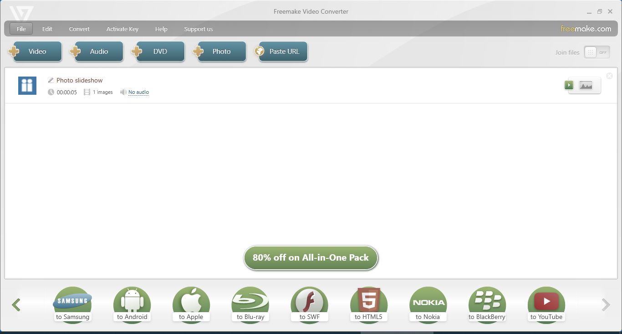Click the Photo slideshow thumbnail icon
The image size is (622, 334).
click(x=27, y=86)
